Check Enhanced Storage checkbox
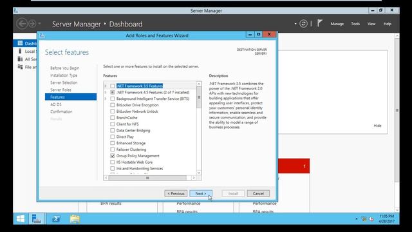The height and width of the screenshot is (232, 412). pyautogui.click(x=113, y=143)
